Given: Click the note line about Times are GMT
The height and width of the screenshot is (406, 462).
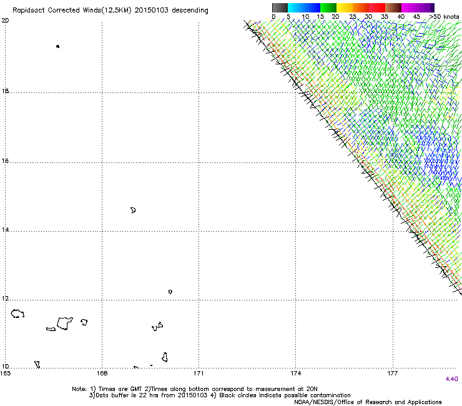Looking at the screenshot, I should [195, 389].
